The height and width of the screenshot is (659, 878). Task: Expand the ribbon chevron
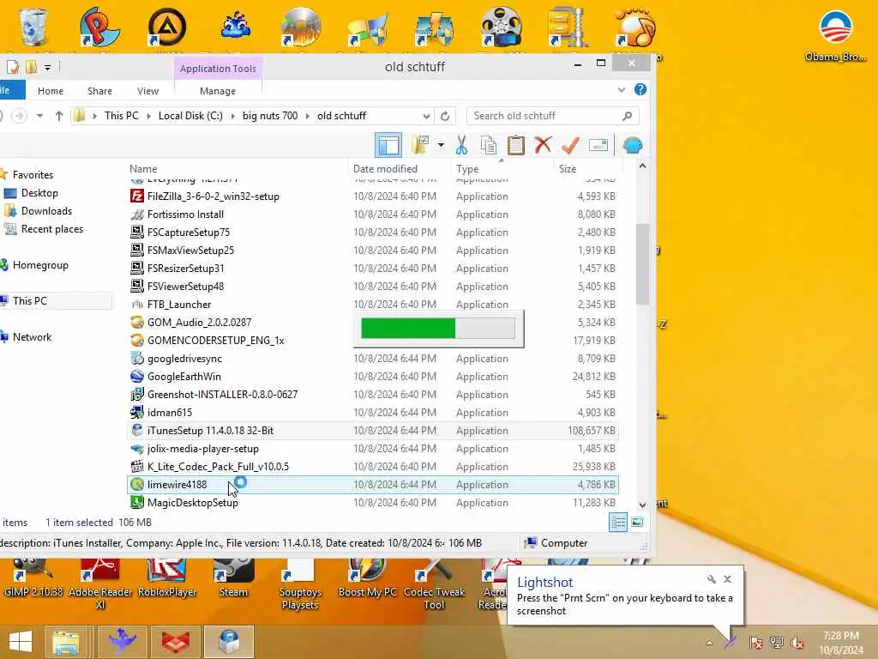[622, 89]
